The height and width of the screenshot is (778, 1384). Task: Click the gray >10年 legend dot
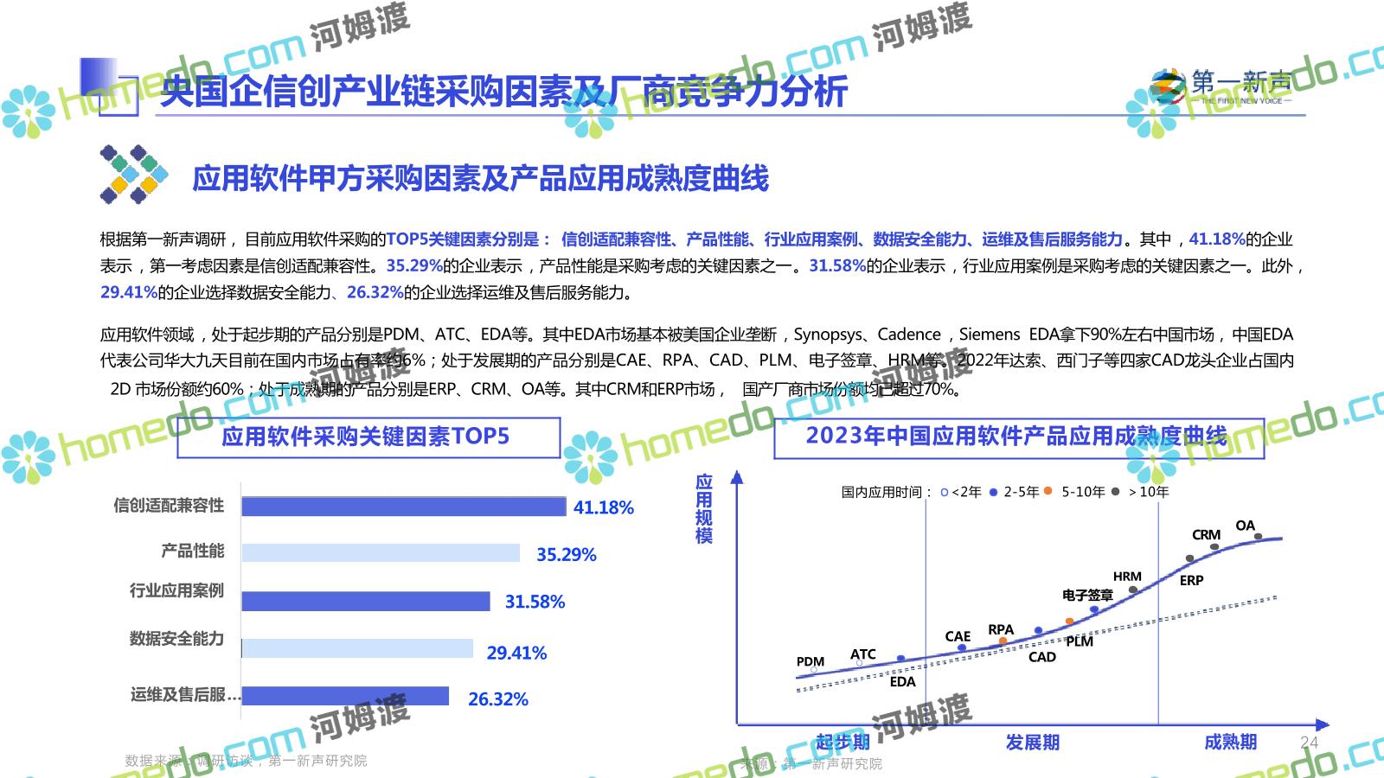pos(1115,492)
